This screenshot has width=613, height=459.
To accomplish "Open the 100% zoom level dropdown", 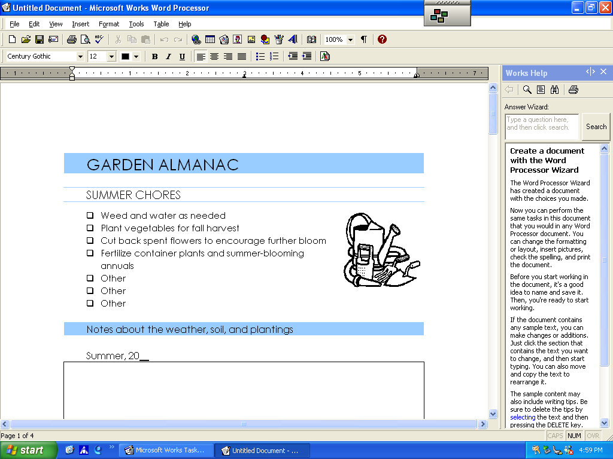I will (x=350, y=39).
